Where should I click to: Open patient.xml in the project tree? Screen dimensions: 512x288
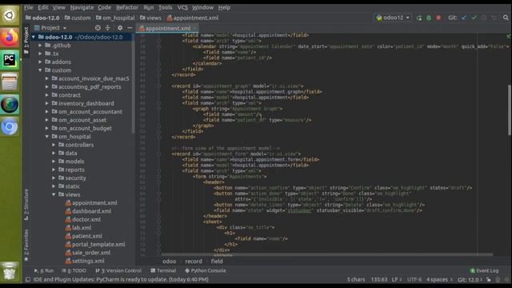coord(87,236)
